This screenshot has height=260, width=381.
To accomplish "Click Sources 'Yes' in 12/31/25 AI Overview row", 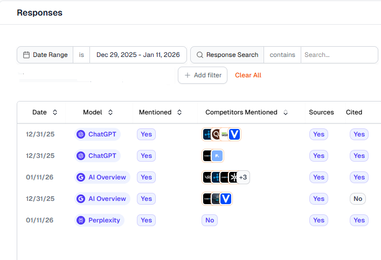I will (318, 199).
